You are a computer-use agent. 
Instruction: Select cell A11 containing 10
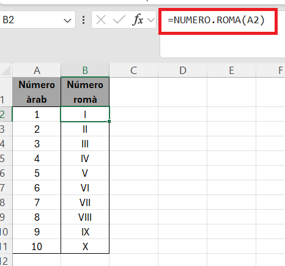[37, 246]
